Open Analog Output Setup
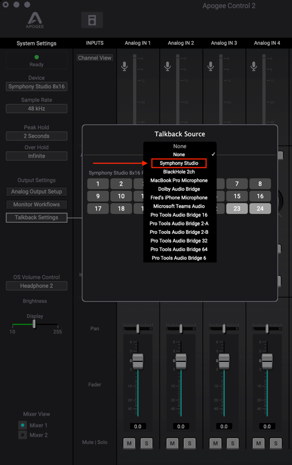Screen dimensions: 292x465 pyautogui.click(x=37, y=192)
